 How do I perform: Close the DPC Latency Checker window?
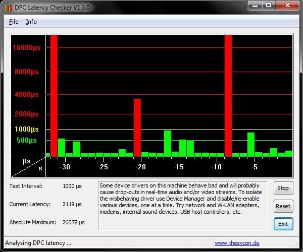(287, 5)
